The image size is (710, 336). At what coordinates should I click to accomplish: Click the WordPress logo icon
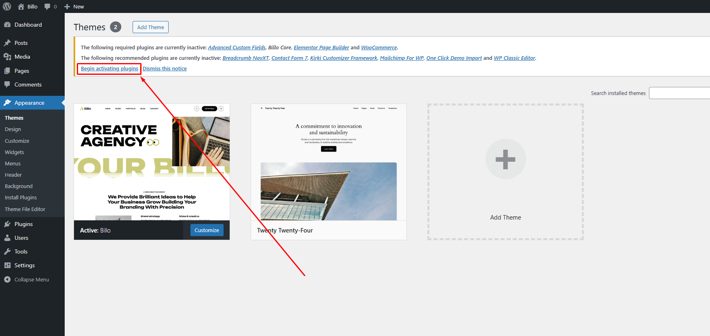click(7, 6)
